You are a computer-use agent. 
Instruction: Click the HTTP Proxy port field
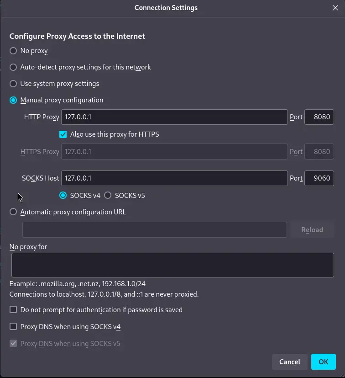point(319,117)
